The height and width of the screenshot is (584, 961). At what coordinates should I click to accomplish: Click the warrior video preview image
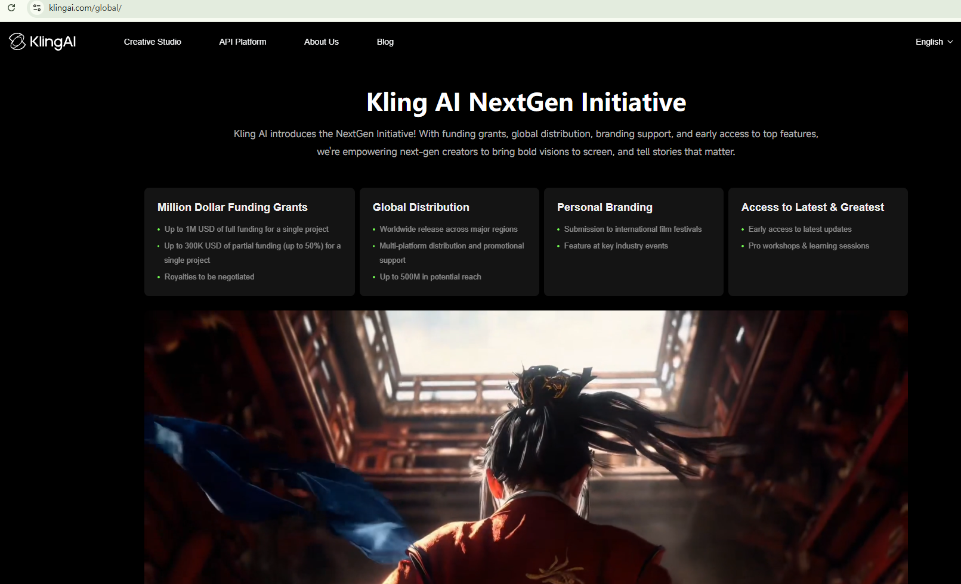[x=526, y=447]
